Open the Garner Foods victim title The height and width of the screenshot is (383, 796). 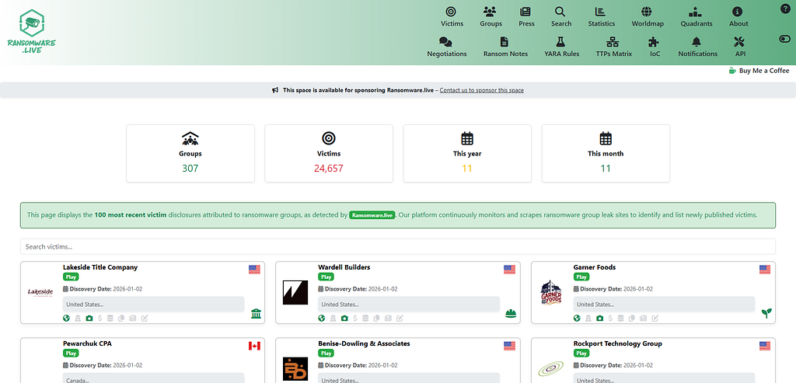[595, 267]
